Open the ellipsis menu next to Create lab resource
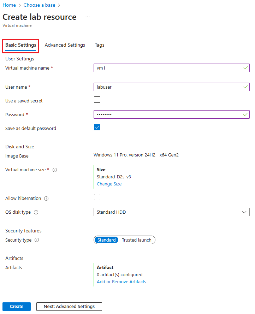Image resolution: width=255 pixels, height=314 pixels. [87, 17]
